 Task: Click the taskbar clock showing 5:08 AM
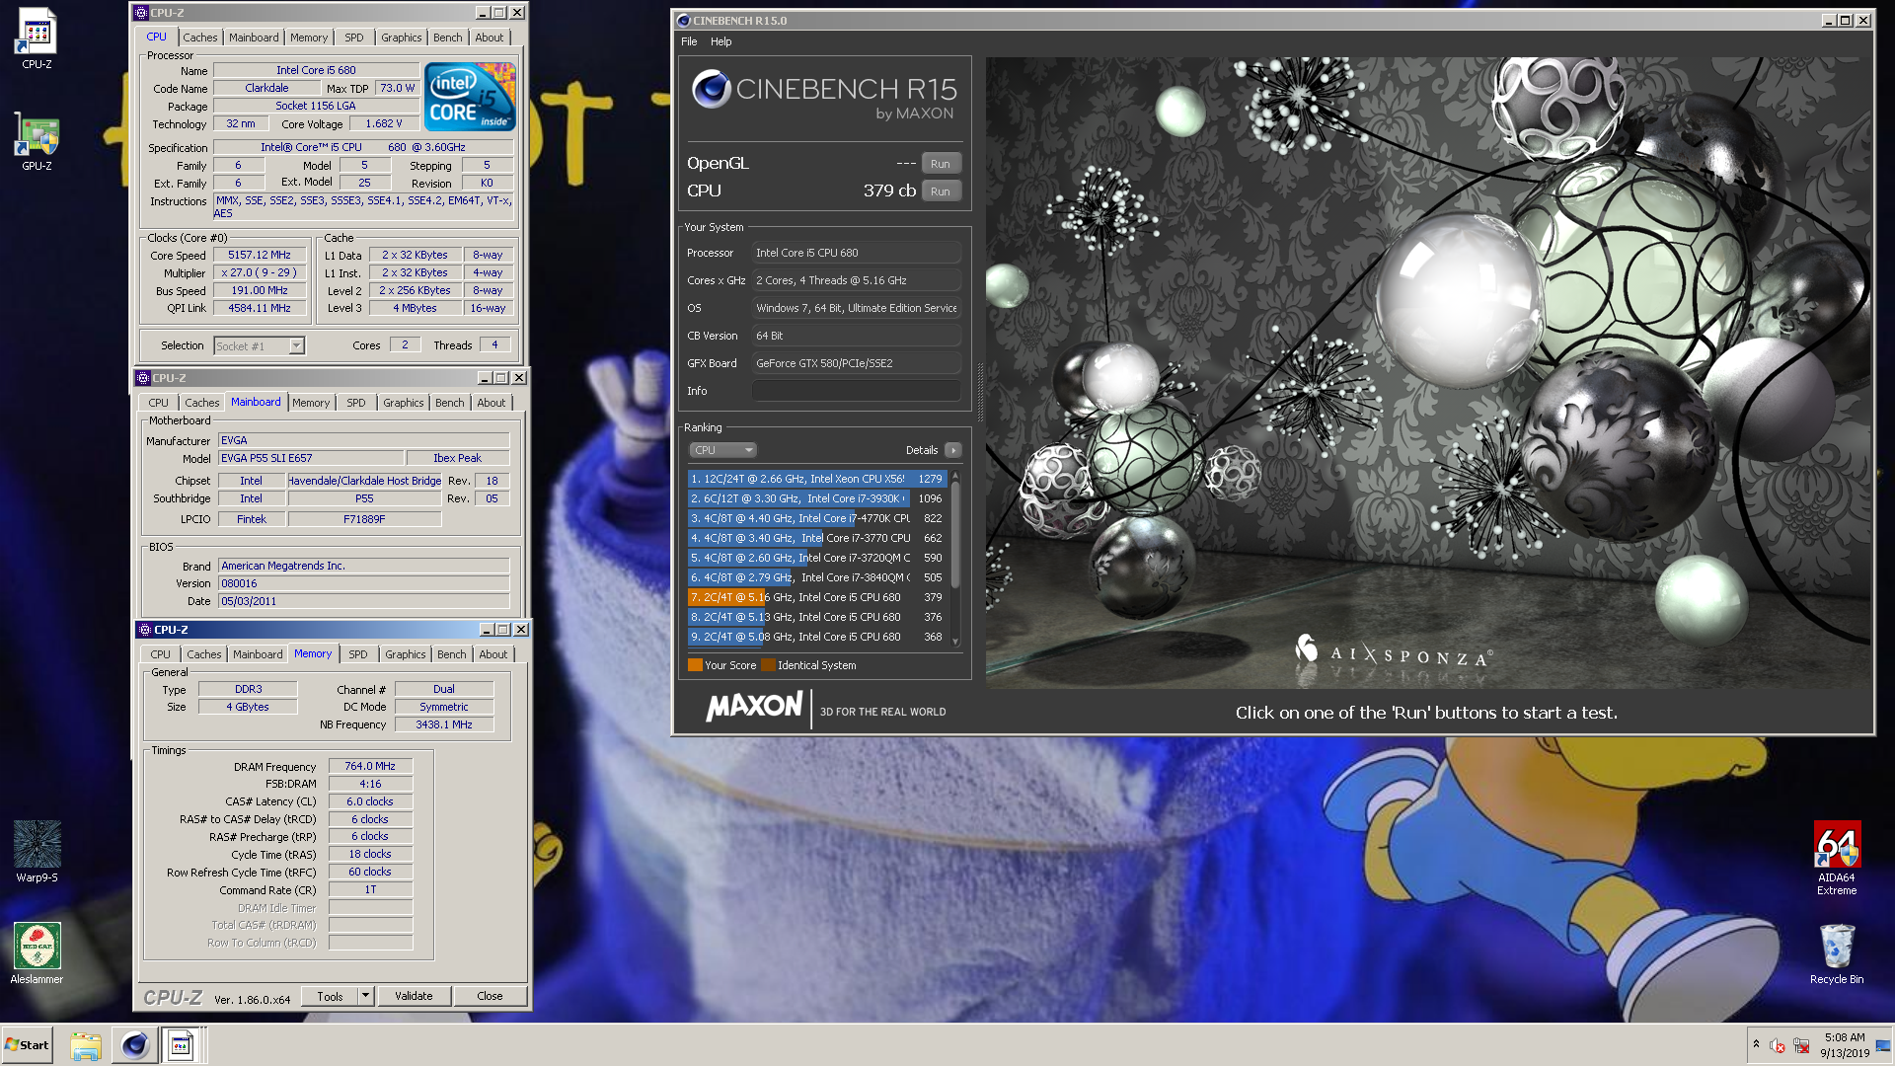point(1845,1045)
